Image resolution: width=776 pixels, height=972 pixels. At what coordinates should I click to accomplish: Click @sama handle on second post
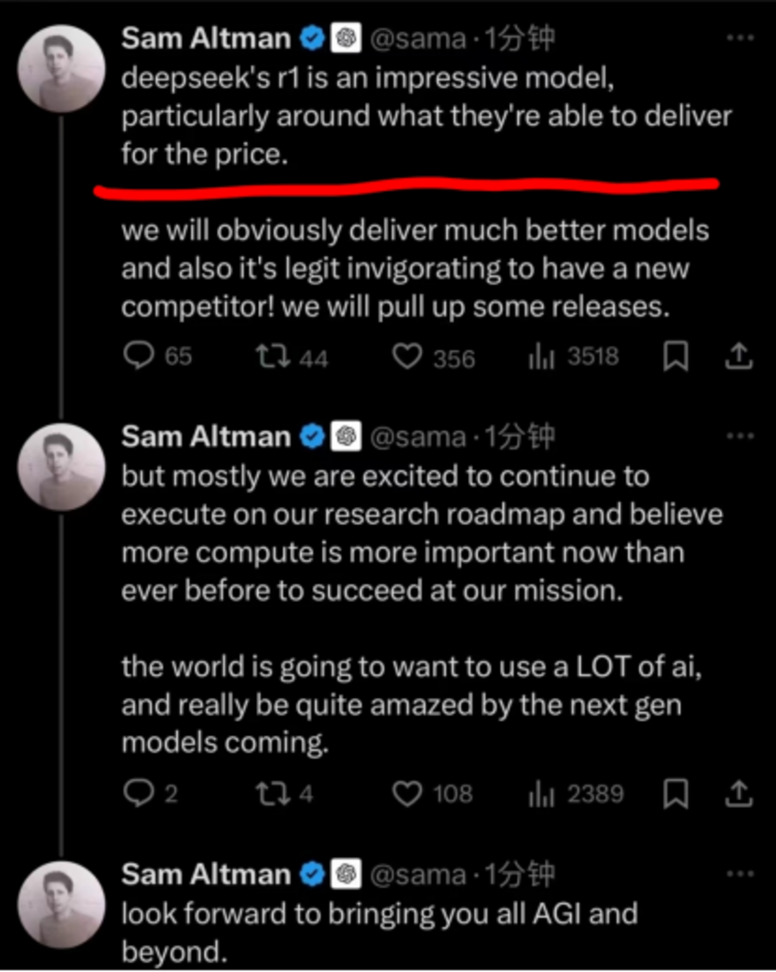point(418,437)
